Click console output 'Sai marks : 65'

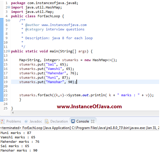(15, 146)
